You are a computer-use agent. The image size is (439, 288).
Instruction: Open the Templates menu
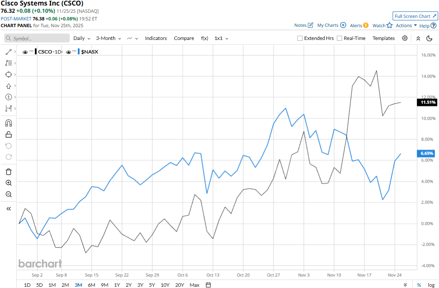pos(383,38)
